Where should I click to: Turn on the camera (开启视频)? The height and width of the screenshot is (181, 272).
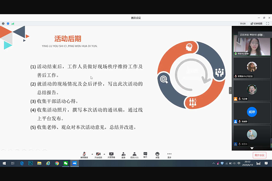pyautogui.click(x=98, y=155)
